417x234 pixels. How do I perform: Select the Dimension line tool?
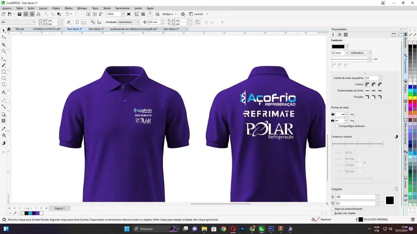[4, 100]
